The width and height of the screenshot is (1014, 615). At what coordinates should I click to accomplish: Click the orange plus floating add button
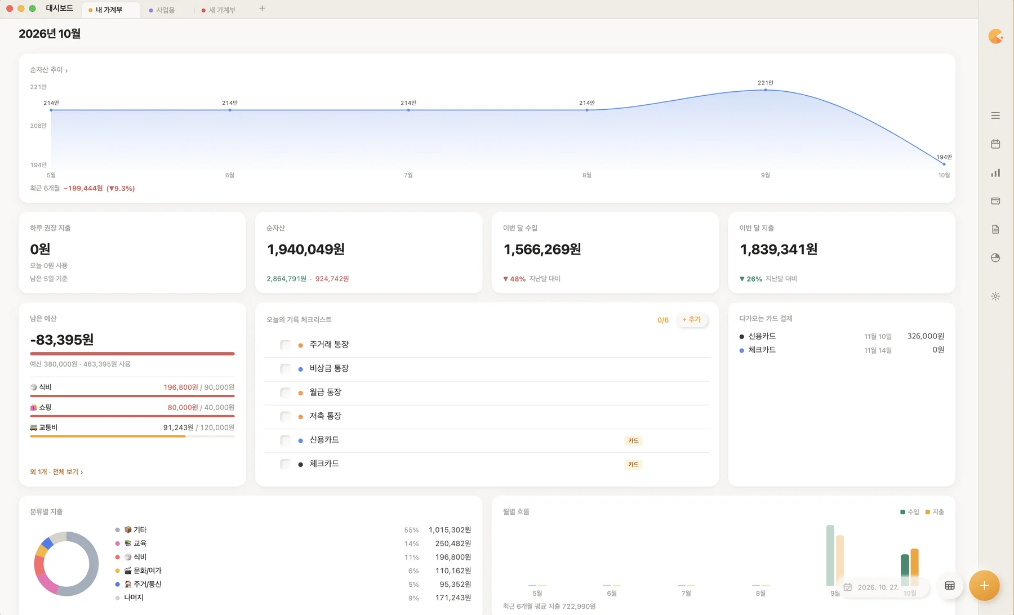(x=984, y=586)
